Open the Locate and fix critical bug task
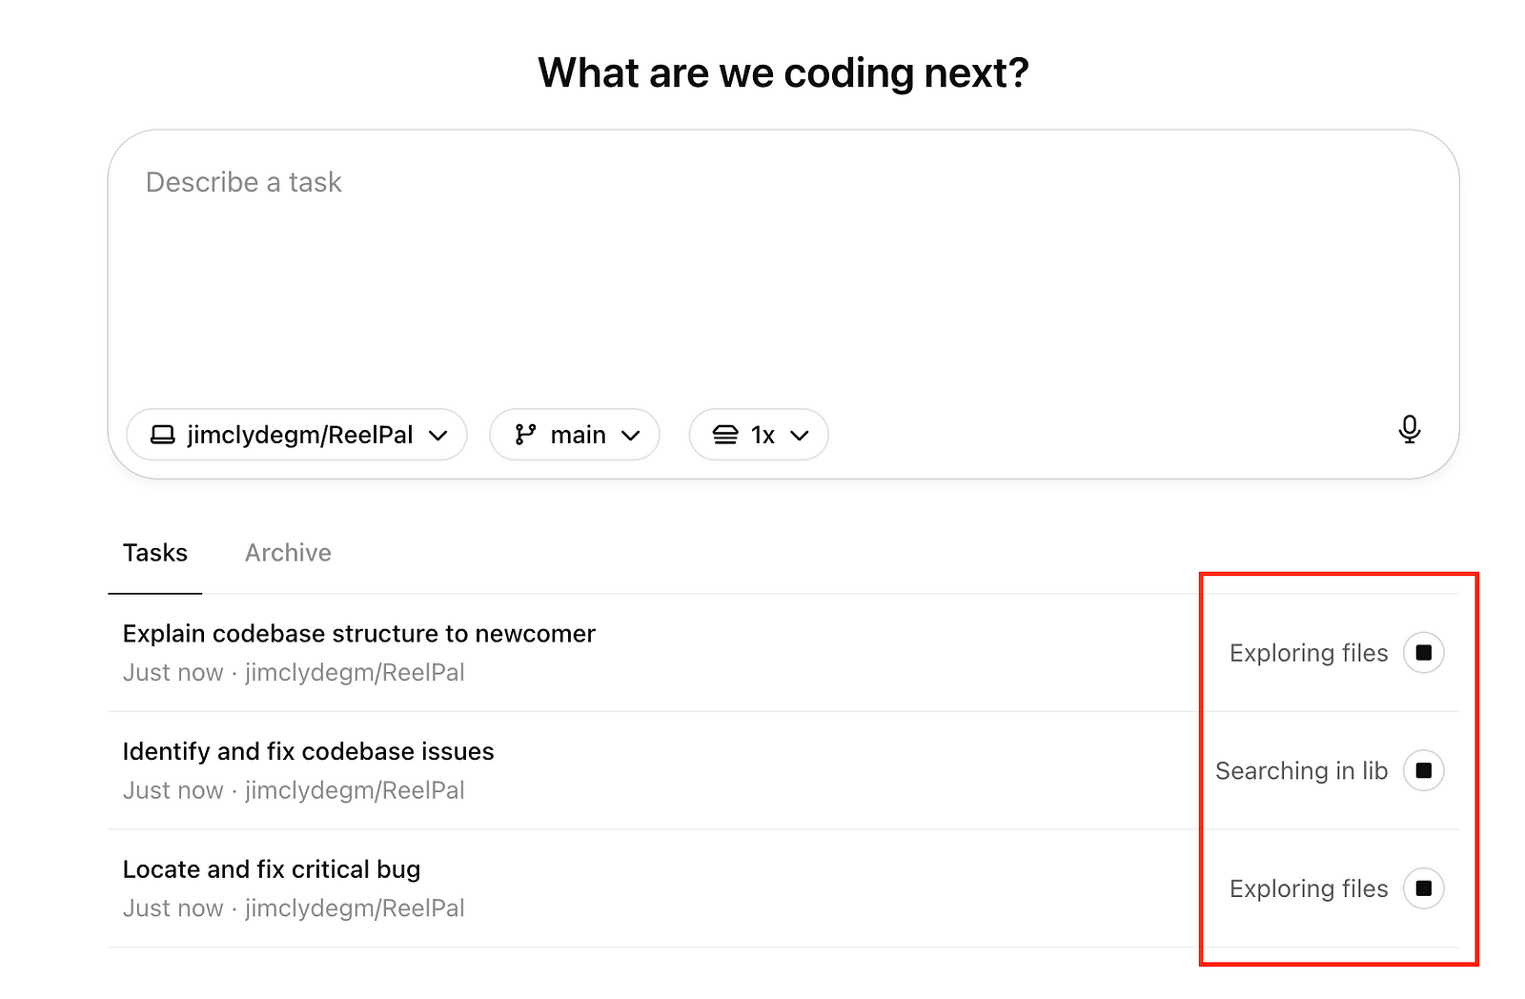This screenshot has width=1525, height=999. pyautogui.click(x=272, y=869)
